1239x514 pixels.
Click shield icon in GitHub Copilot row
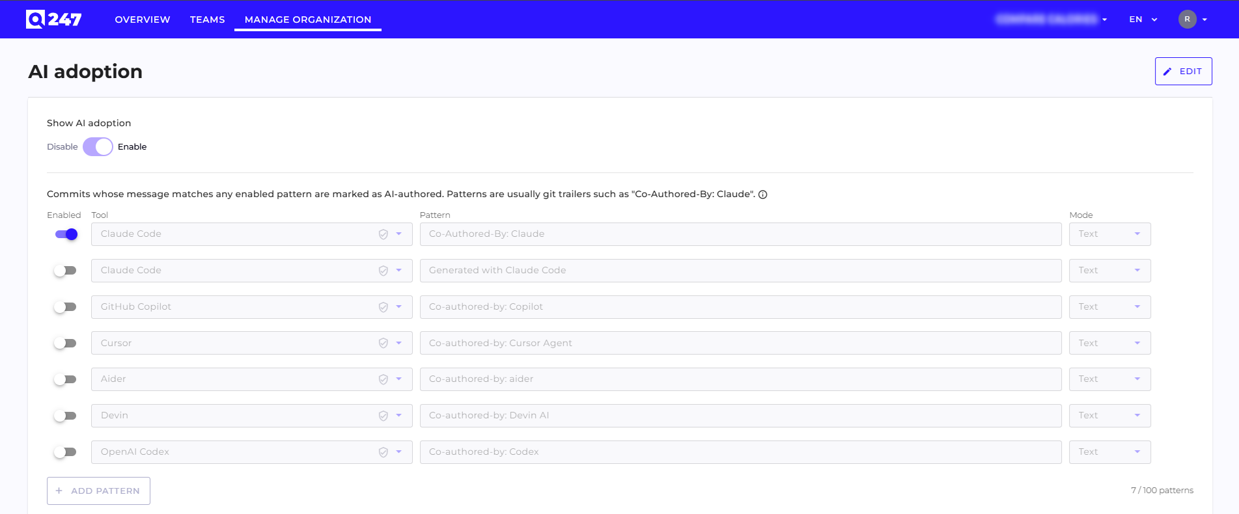[x=383, y=307]
